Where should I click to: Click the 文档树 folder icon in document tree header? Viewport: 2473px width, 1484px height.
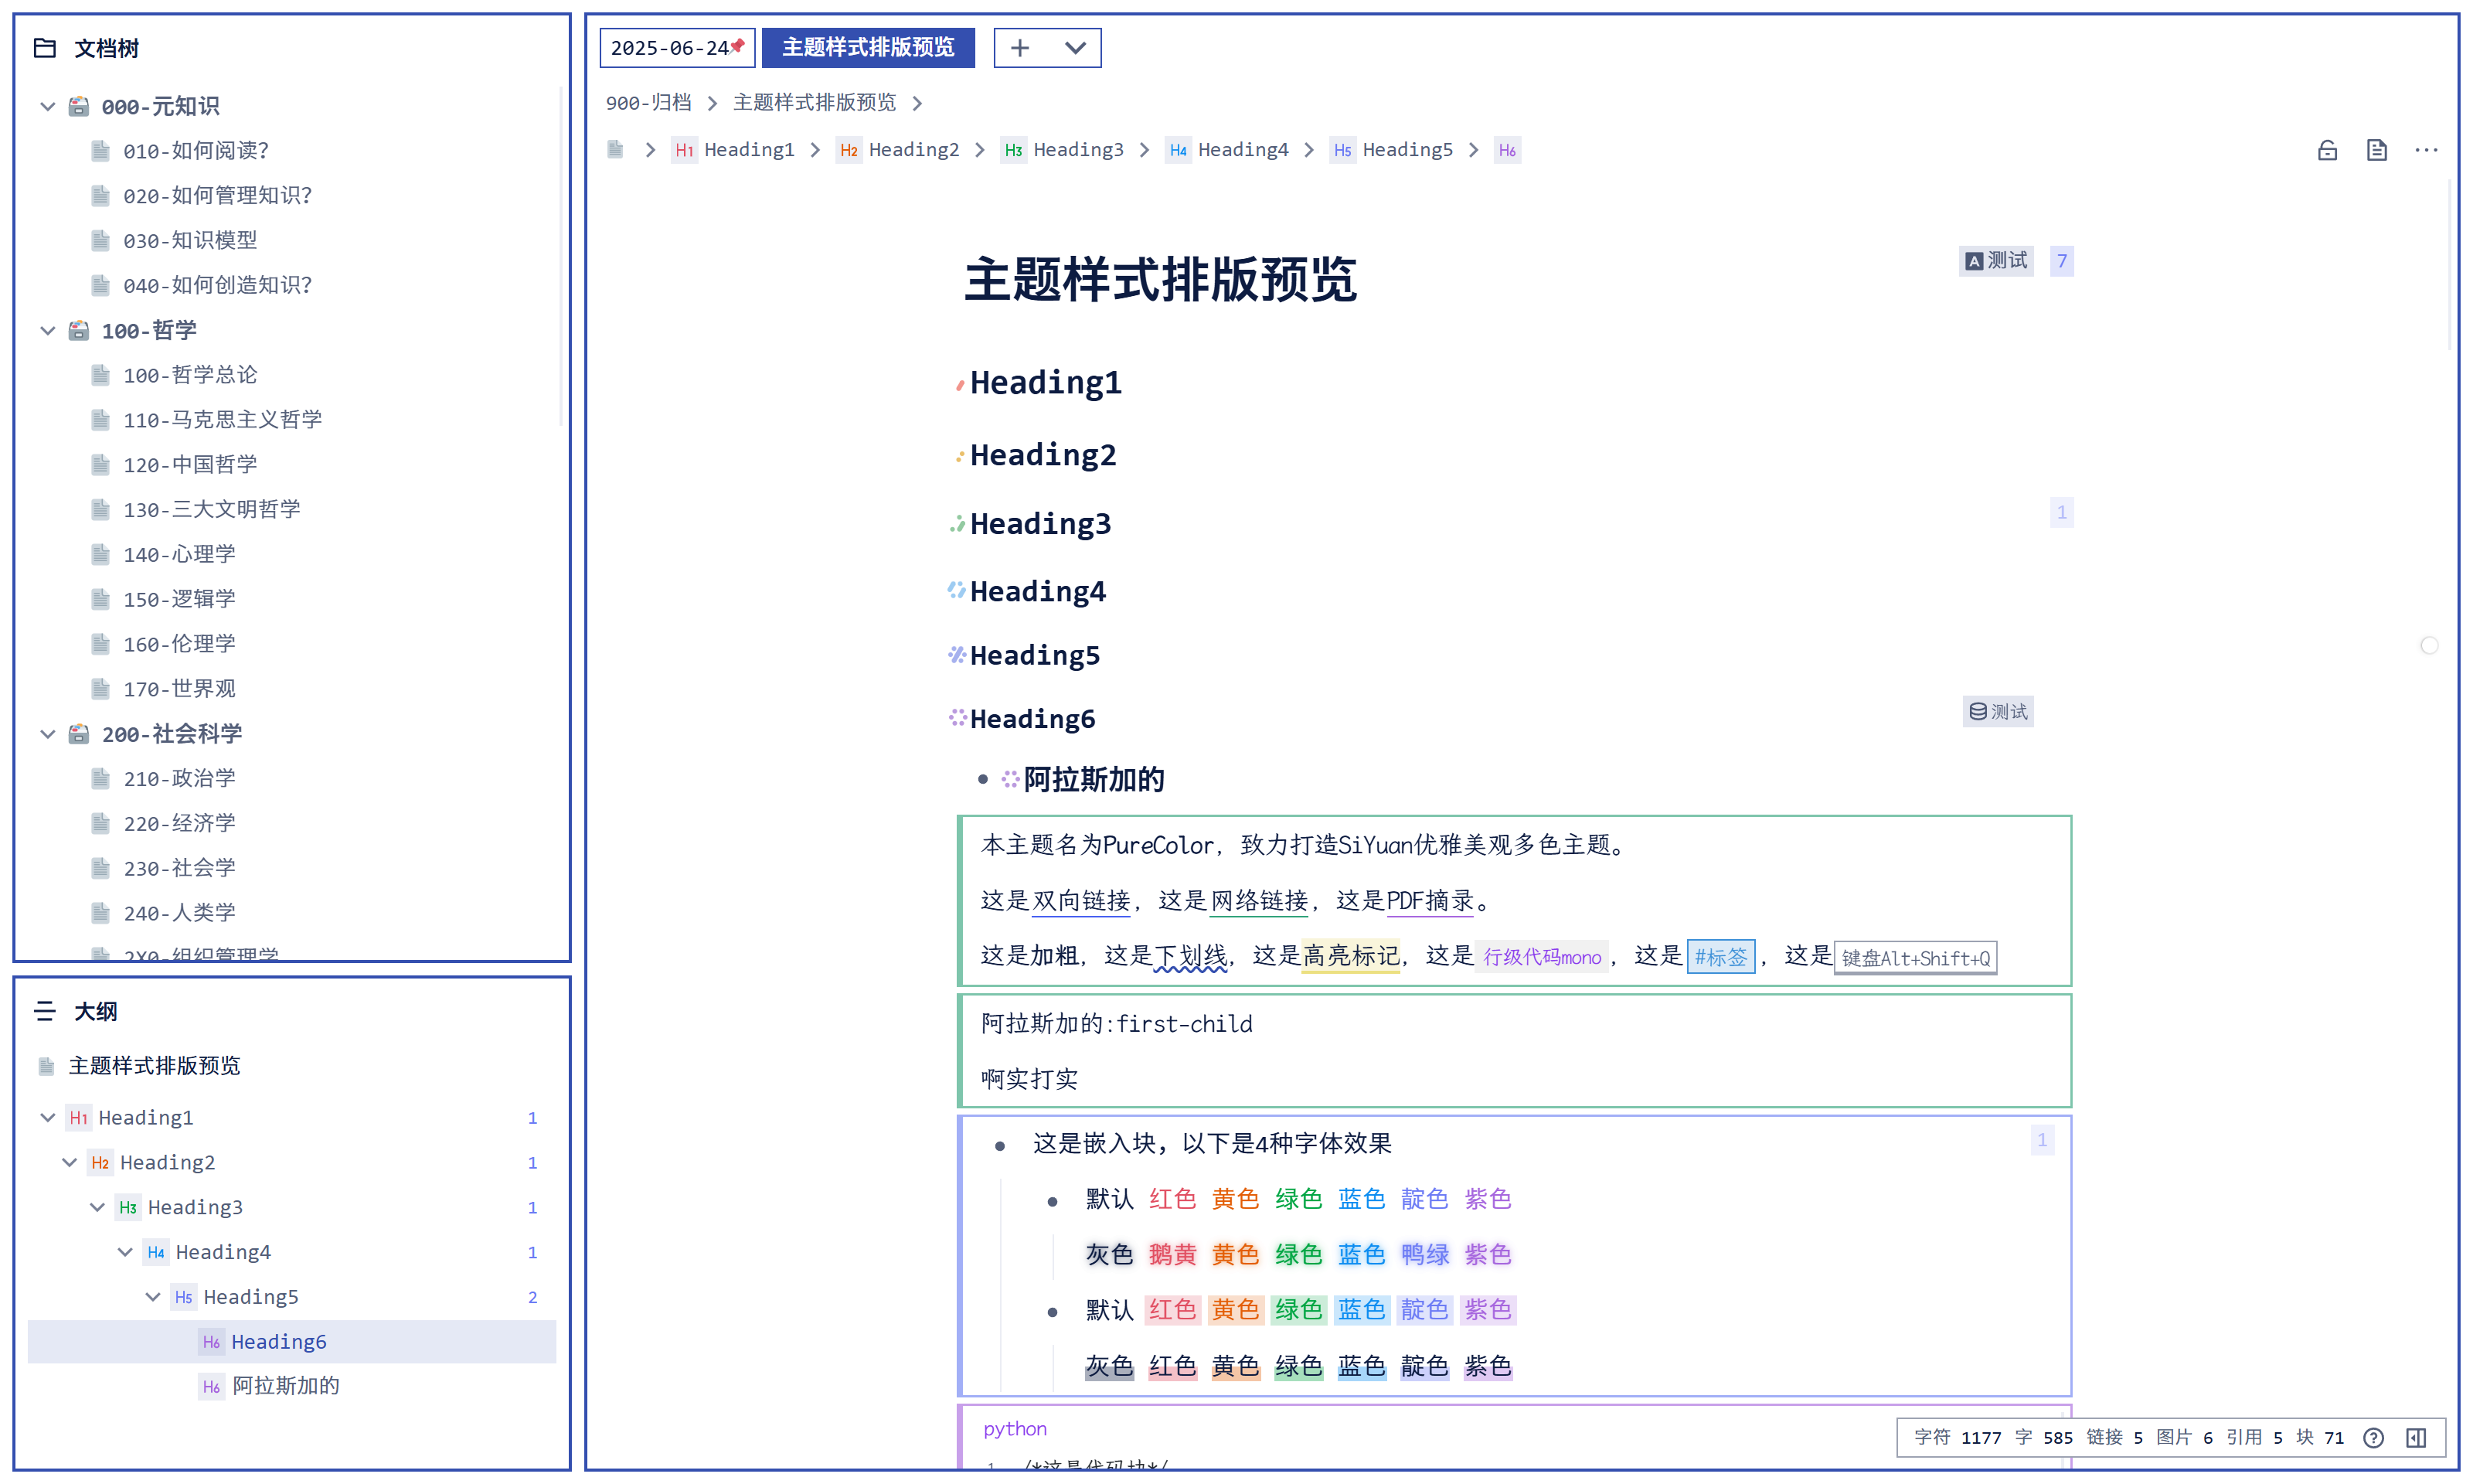45,47
